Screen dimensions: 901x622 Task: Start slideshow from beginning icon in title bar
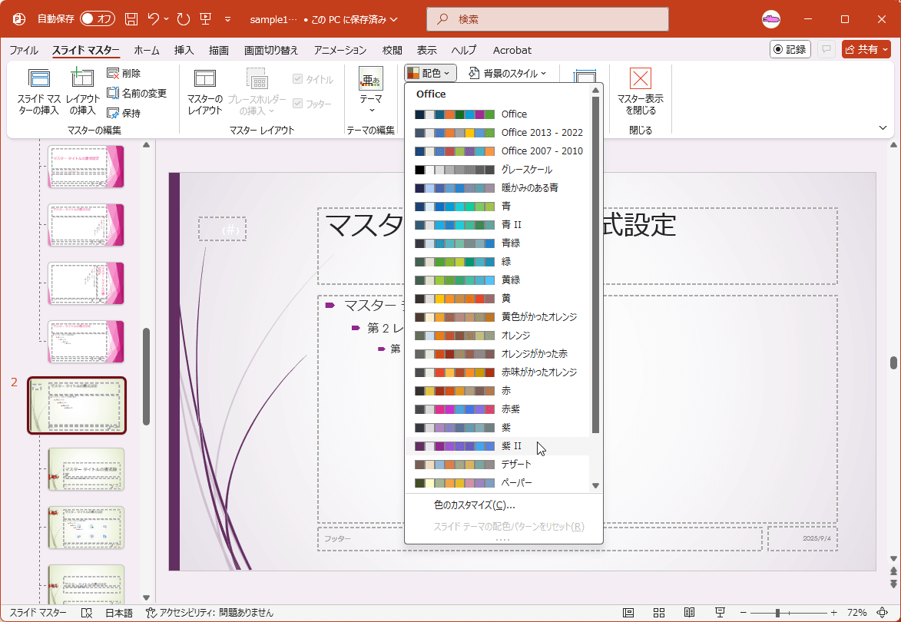206,19
